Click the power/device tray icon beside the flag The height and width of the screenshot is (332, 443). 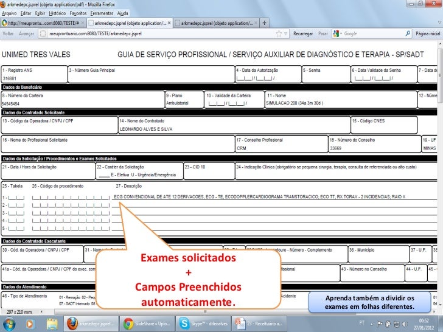pyautogui.click(x=388, y=324)
